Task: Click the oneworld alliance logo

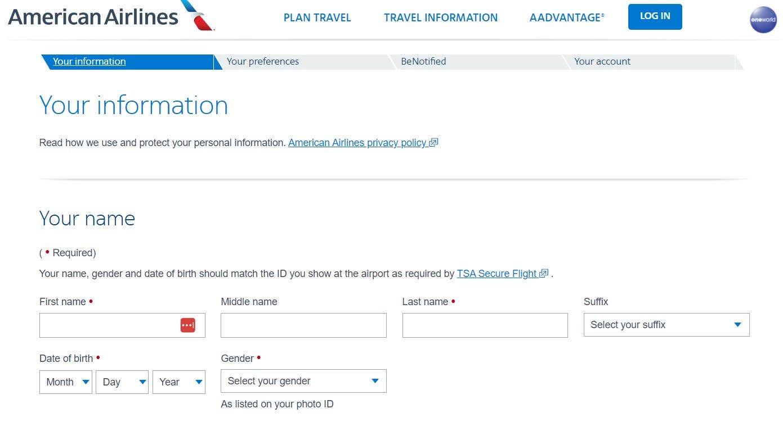Action: [x=763, y=20]
